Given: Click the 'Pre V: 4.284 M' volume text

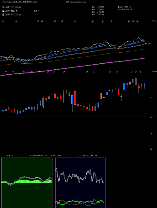Looking at the screenshot, I should [125, 9].
